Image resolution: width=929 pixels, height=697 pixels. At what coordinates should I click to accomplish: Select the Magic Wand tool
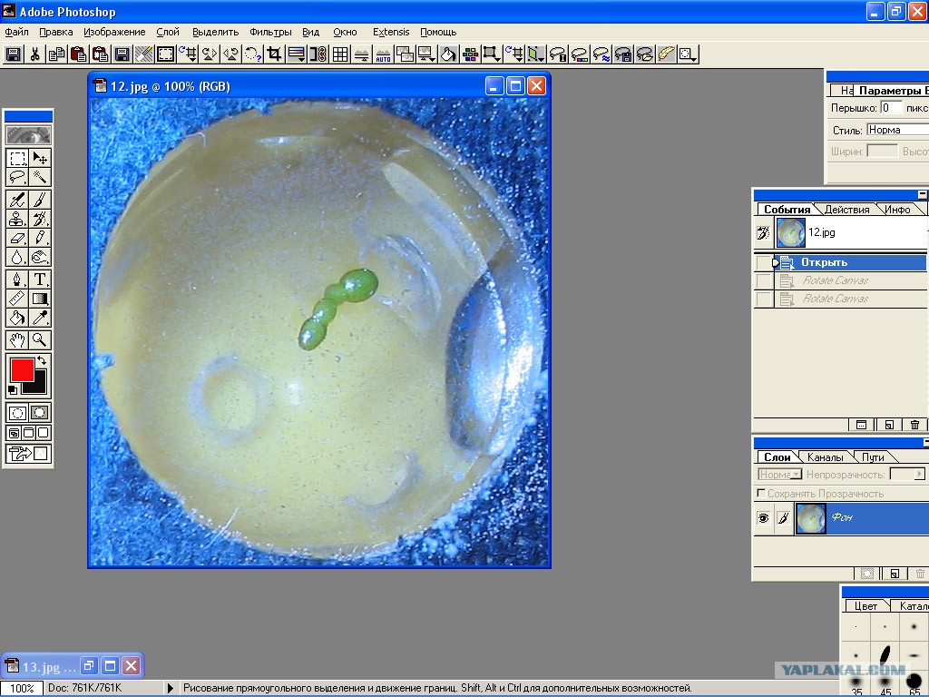pyautogui.click(x=40, y=177)
